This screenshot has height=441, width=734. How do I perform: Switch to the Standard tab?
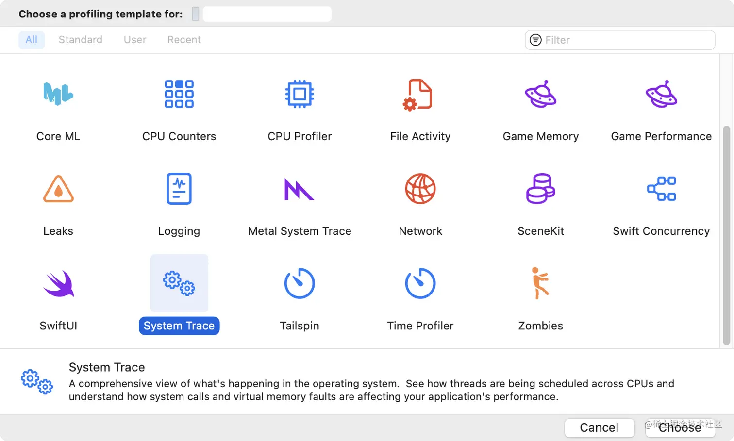click(x=81, y=40)
